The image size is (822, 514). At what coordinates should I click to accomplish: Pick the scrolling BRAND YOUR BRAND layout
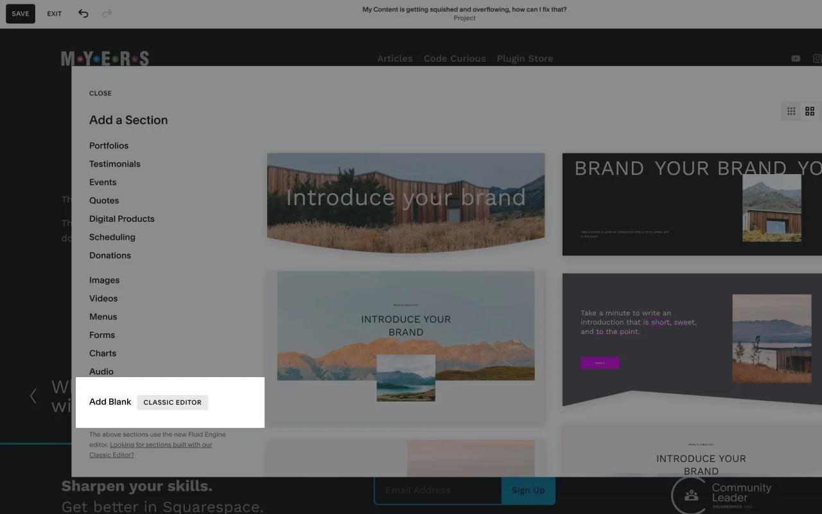coord(692,204)
